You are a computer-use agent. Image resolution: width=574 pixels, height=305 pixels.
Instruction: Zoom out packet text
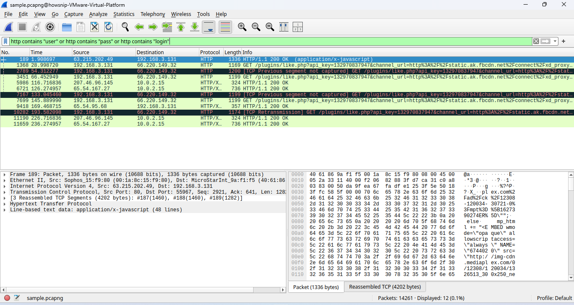click(x=256, y=27)
